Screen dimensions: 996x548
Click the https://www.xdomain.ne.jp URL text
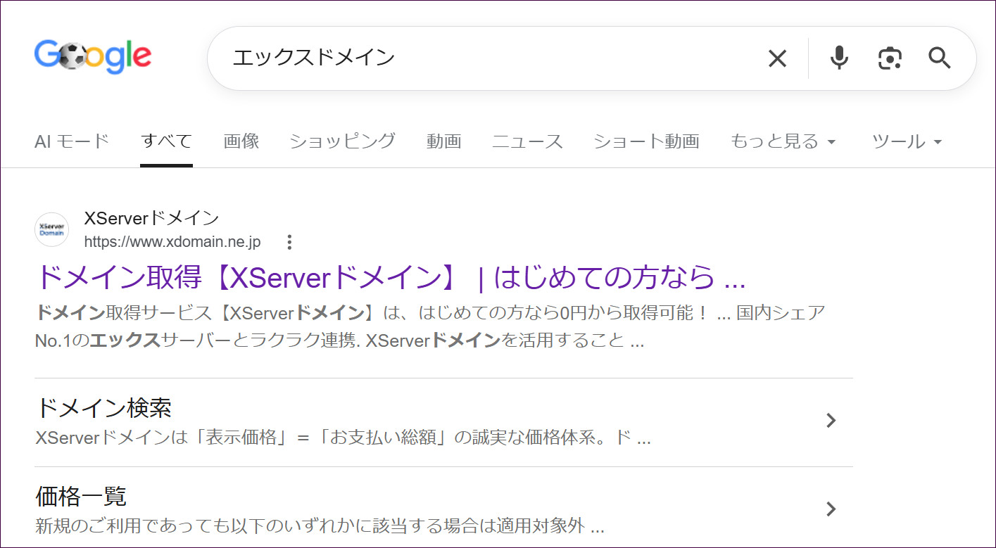click(x=172, y=242)
